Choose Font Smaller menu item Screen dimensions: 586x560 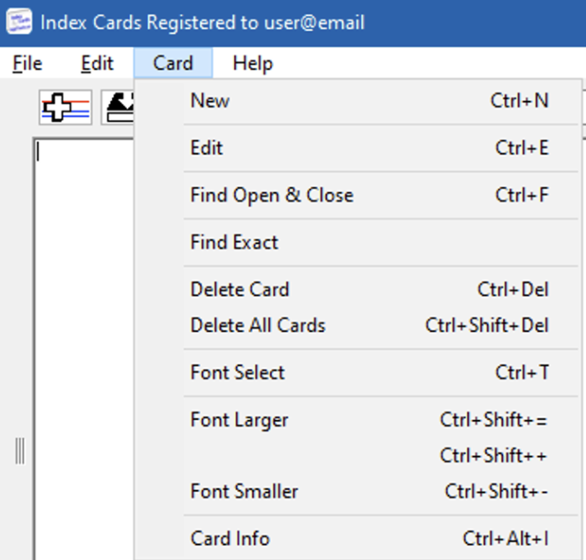[358, 491]
